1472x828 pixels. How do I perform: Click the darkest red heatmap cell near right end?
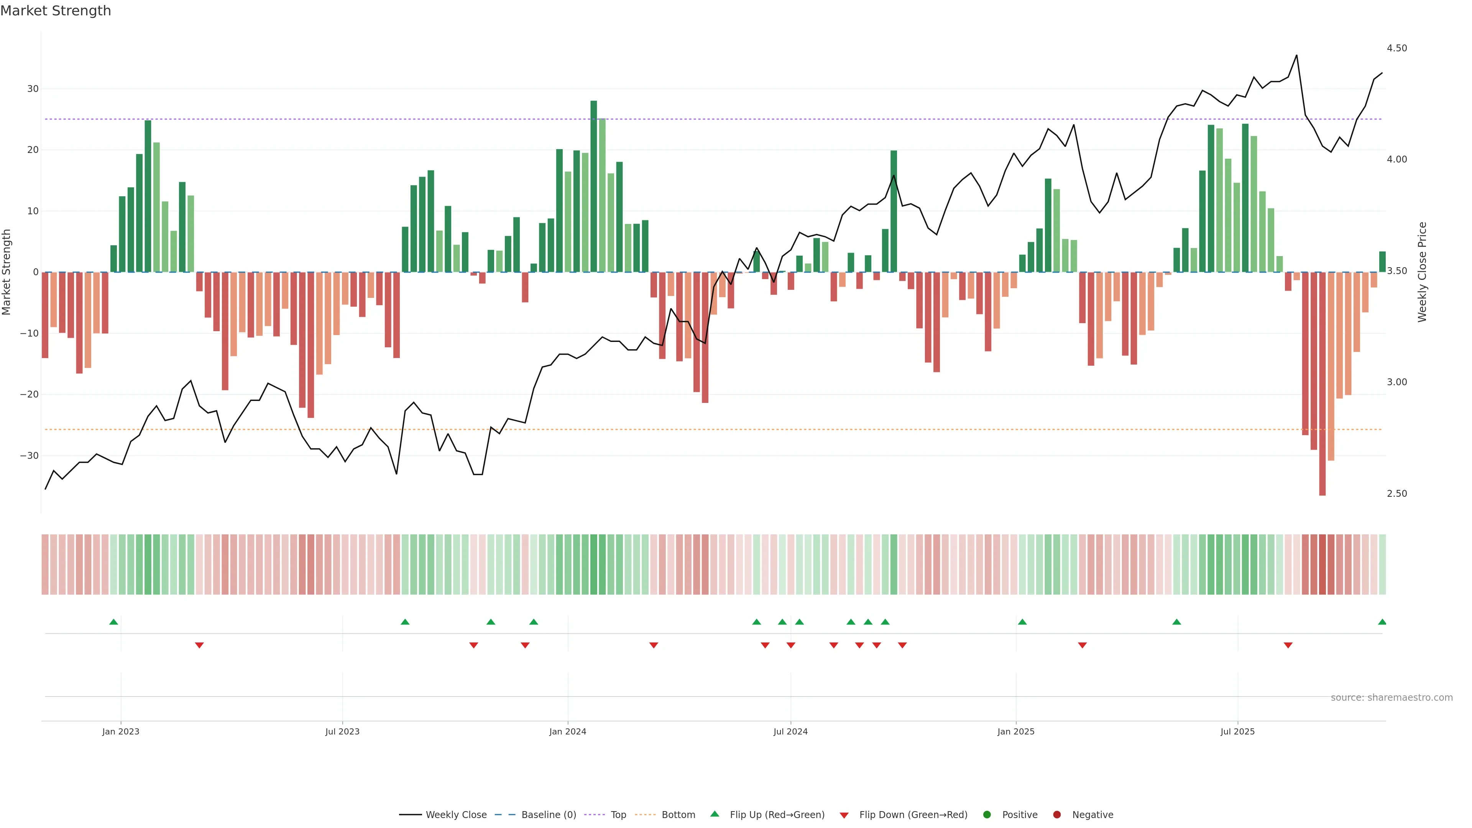click(x=1322, y=564)
